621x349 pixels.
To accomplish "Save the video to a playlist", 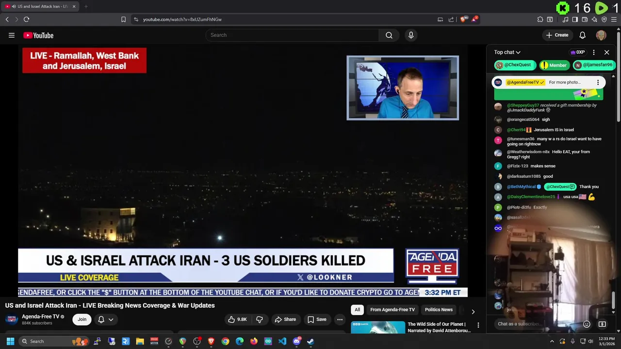I will pyautogui.click(x=317, y=319).
